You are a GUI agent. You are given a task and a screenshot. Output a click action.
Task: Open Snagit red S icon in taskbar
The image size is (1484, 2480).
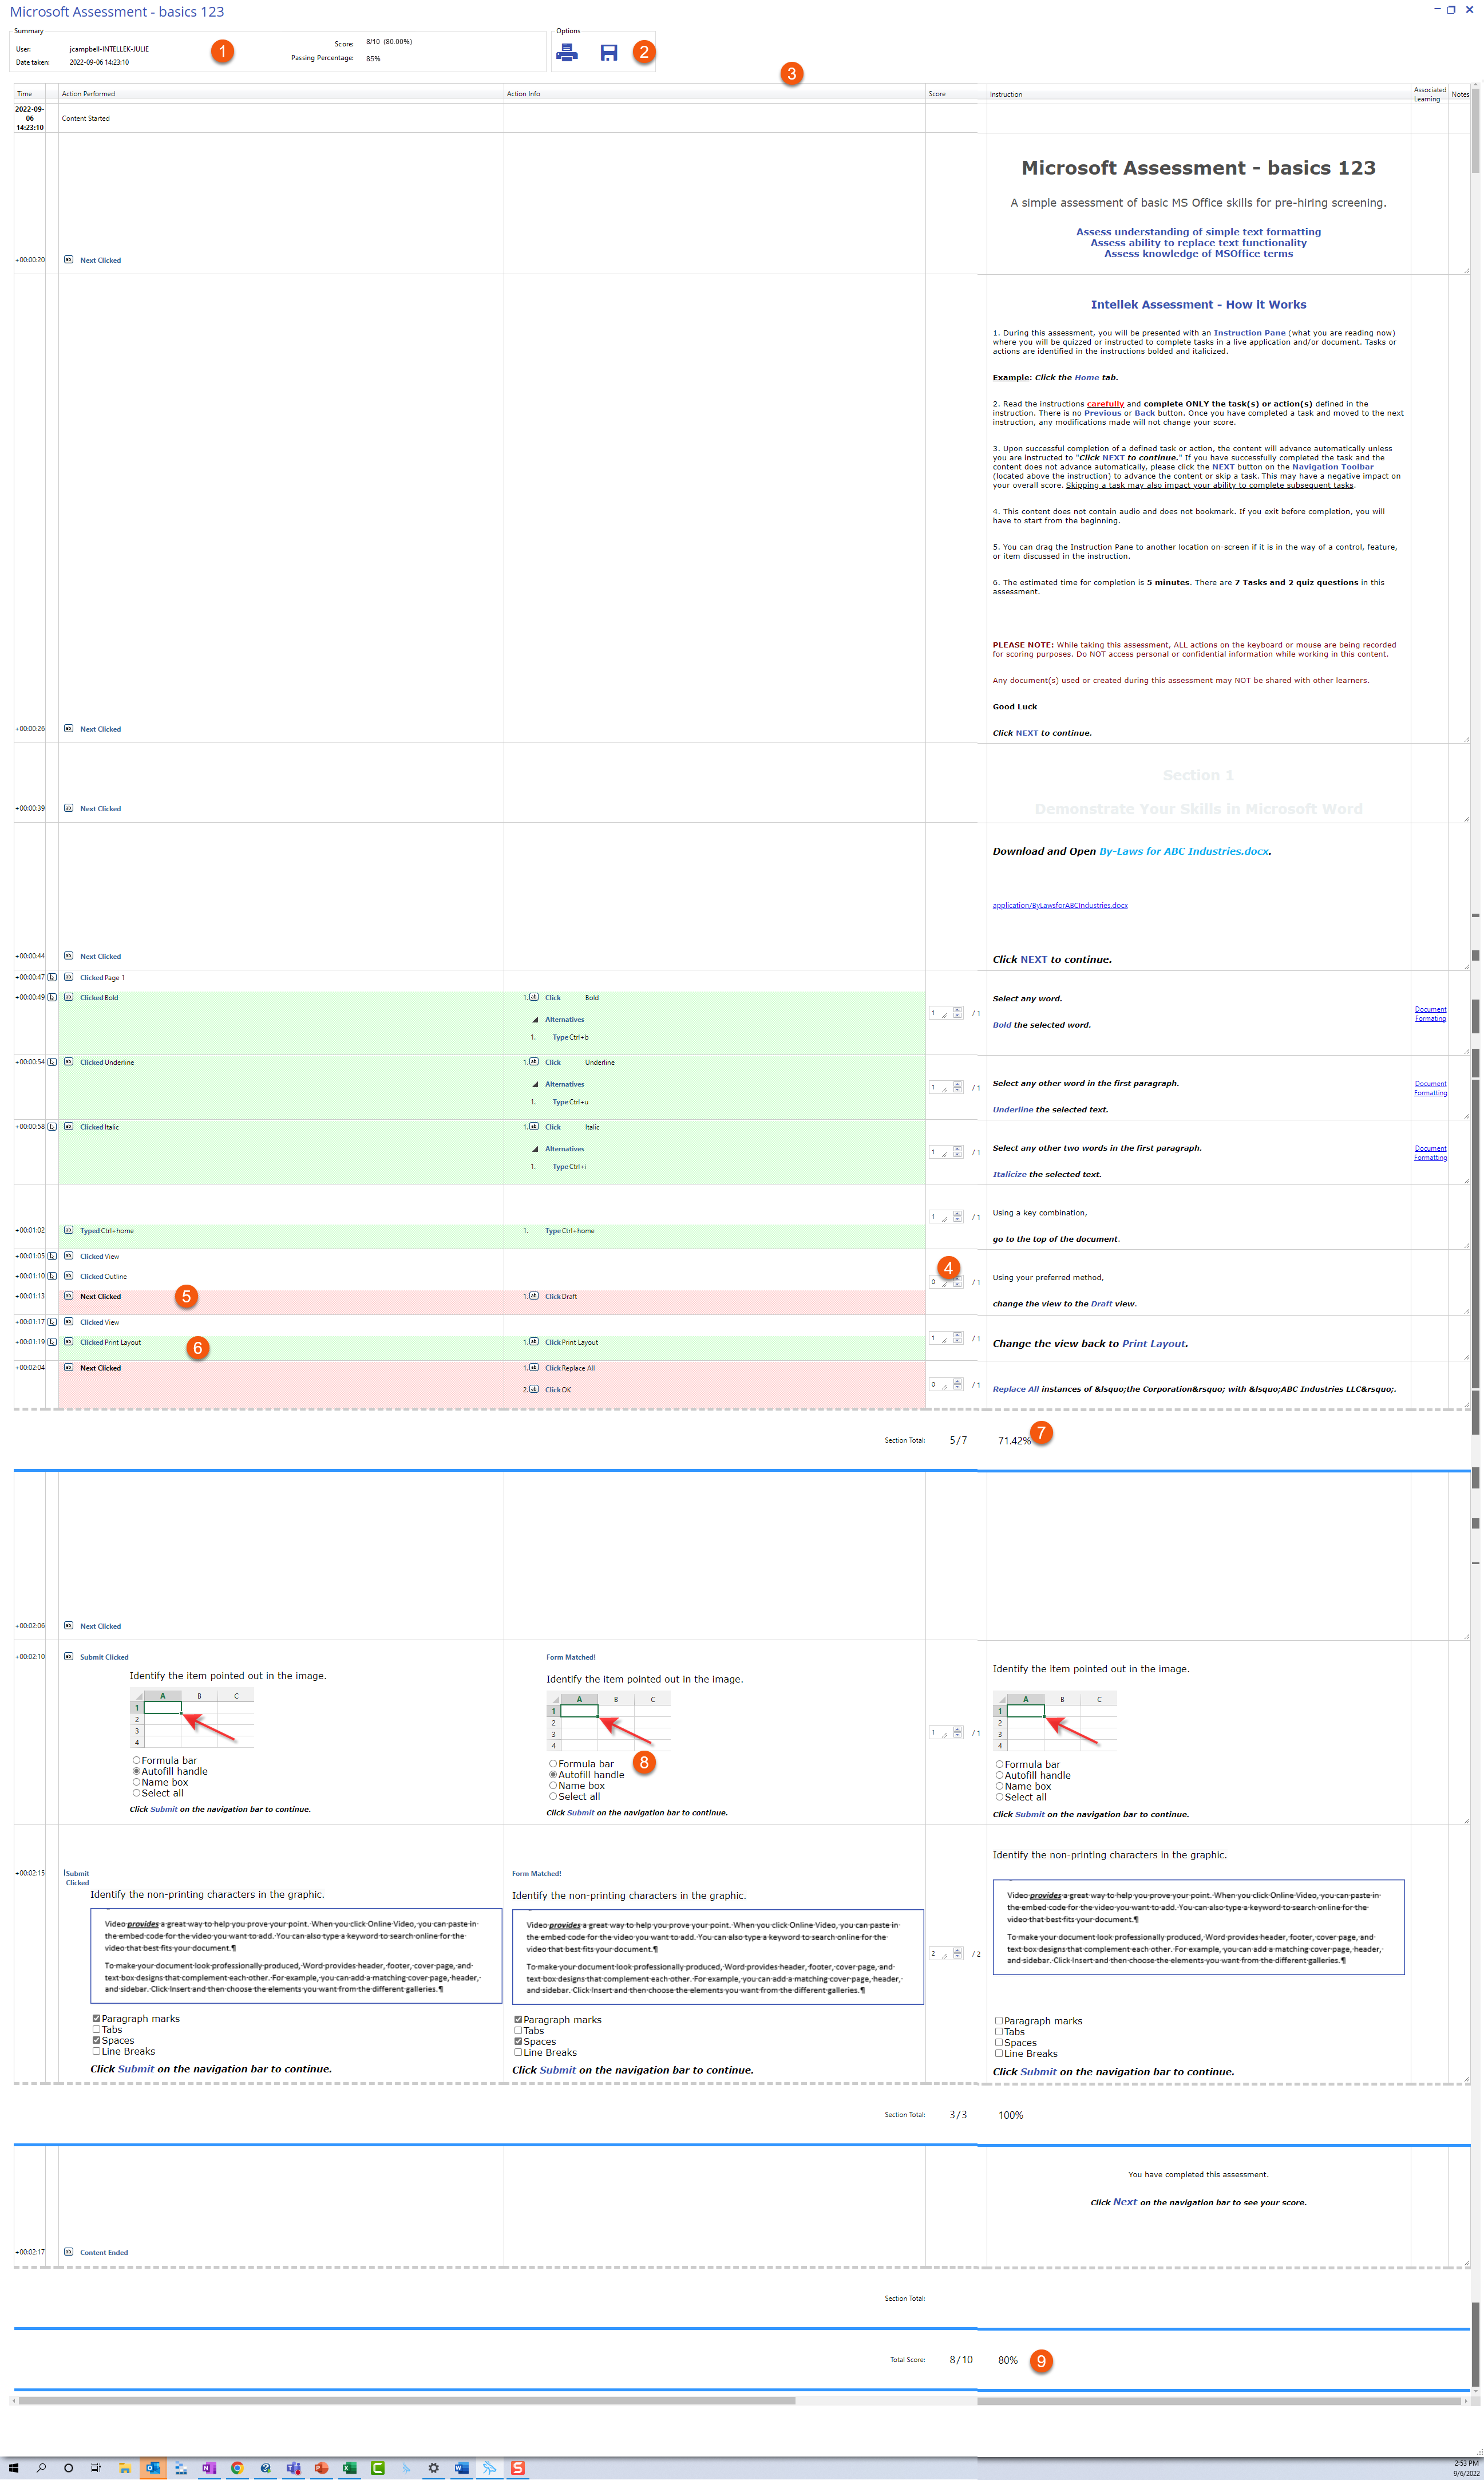(x=518, y=2468)
